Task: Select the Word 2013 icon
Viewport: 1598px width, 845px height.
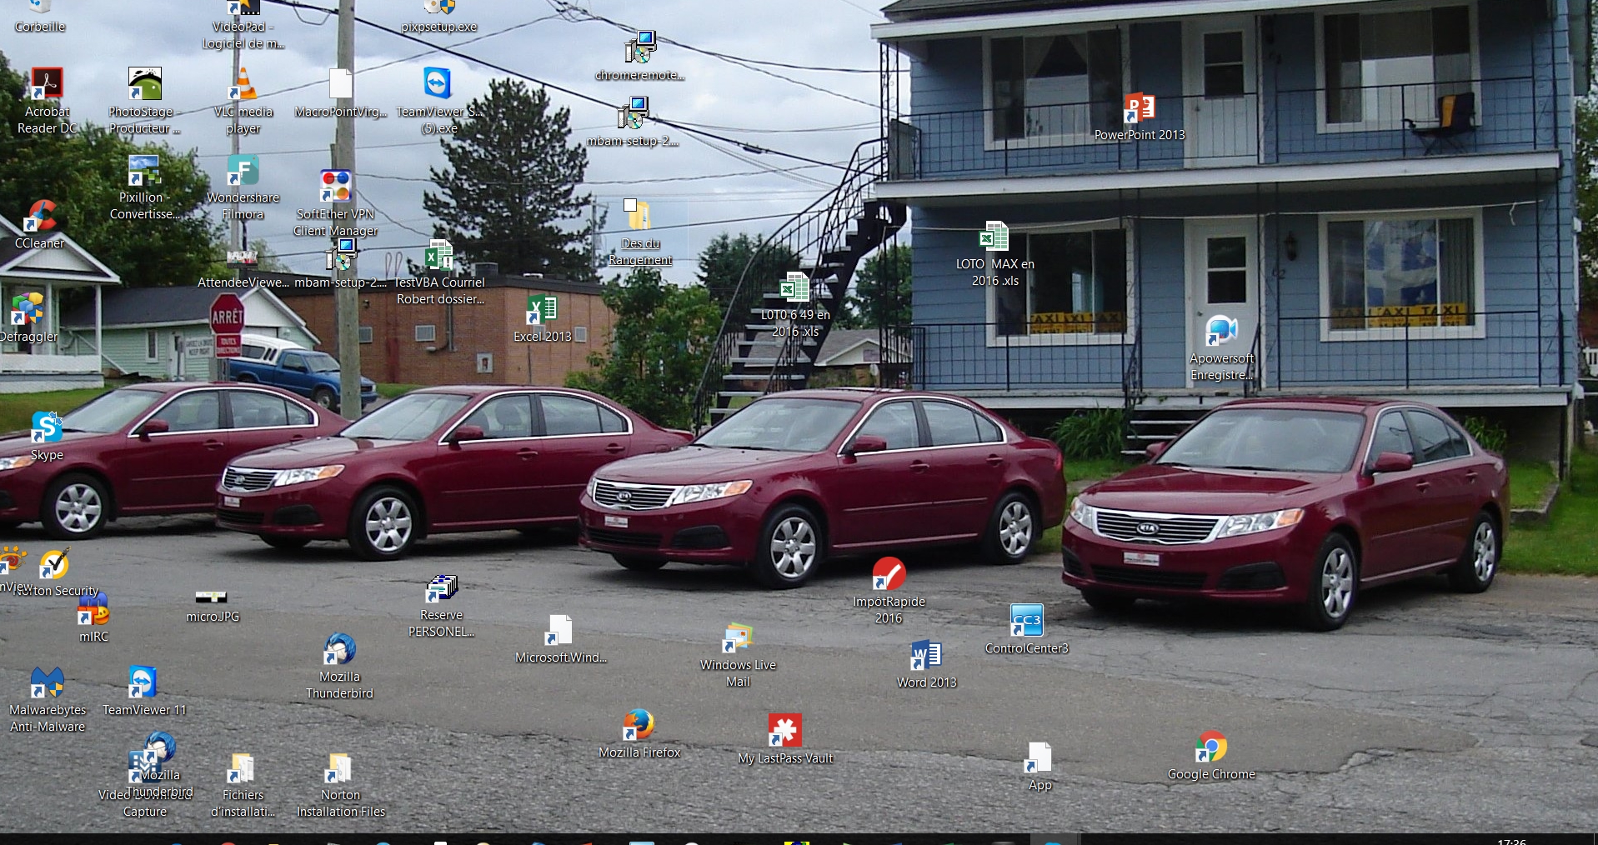Action: click(926, 657)
